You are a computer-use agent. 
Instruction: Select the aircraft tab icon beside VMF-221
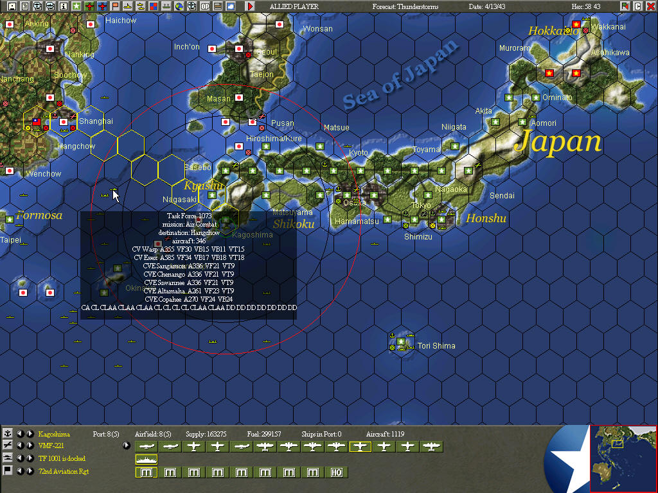point(8,445)
